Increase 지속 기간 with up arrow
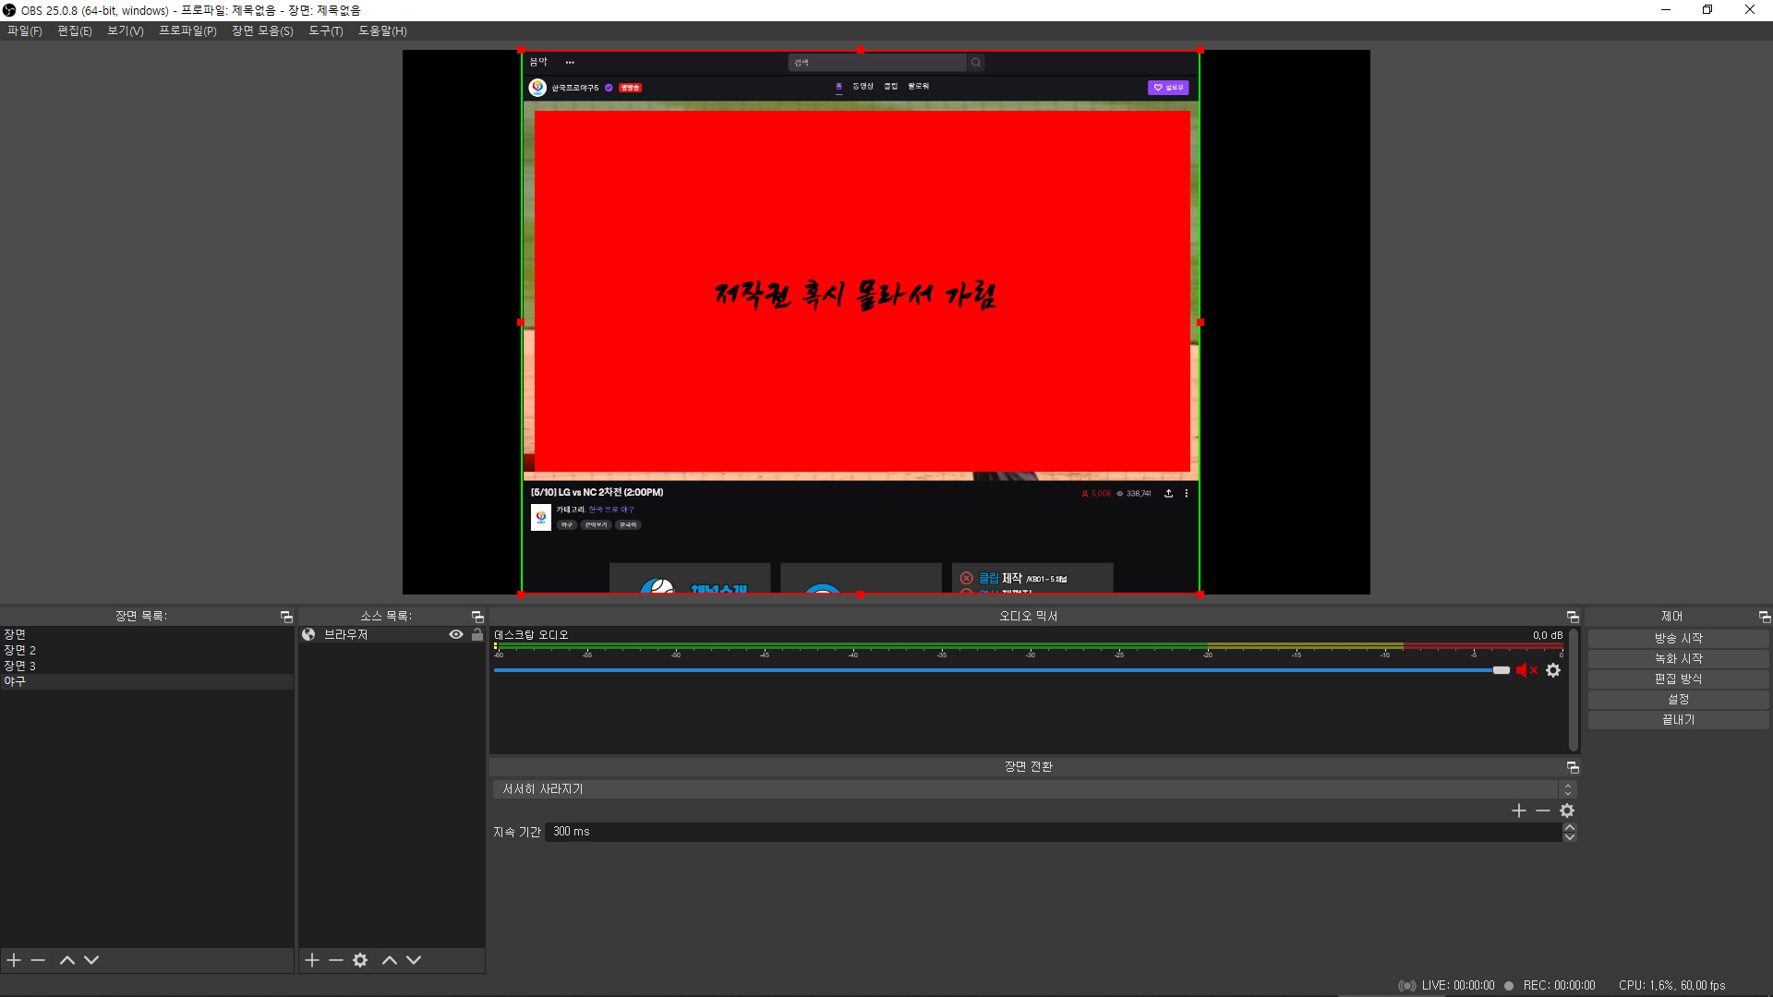 1569,827
